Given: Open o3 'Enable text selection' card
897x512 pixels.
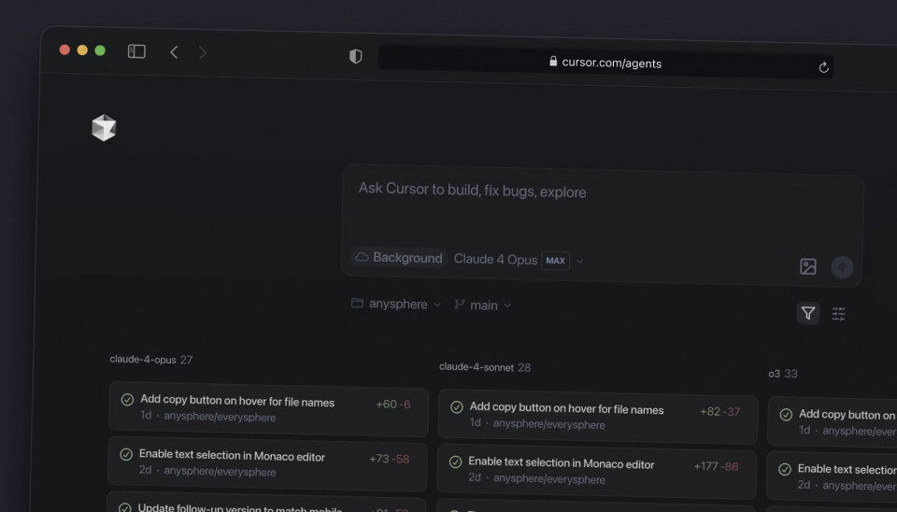Looking at the screenshot, I should (832, 476).
